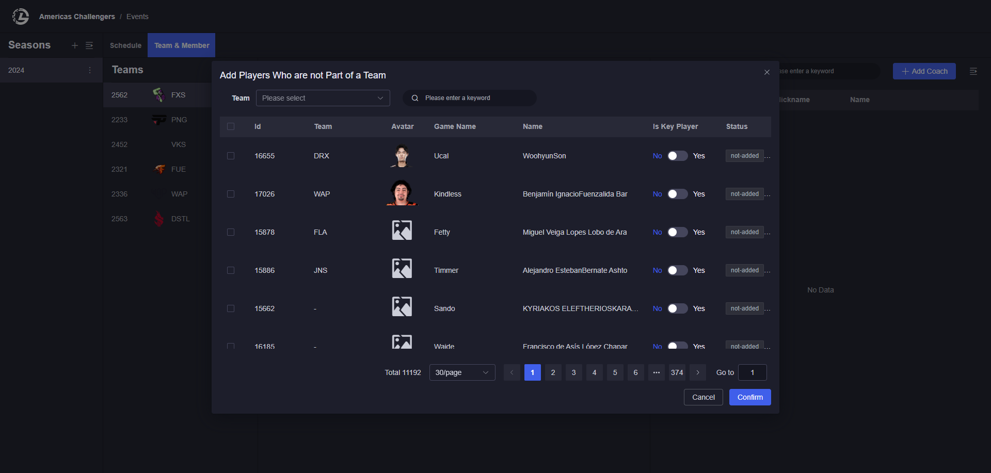Open the Seasons list menu icon
Image resolution: width=991 pixels, height=473 pixels.
89,45
